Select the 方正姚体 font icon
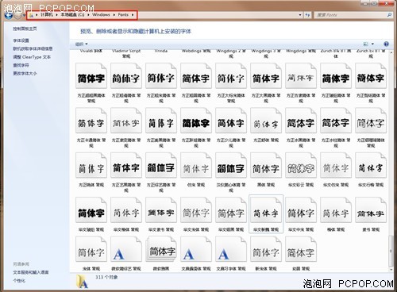This screenshot has width=397, height=292. click(91, 165)
